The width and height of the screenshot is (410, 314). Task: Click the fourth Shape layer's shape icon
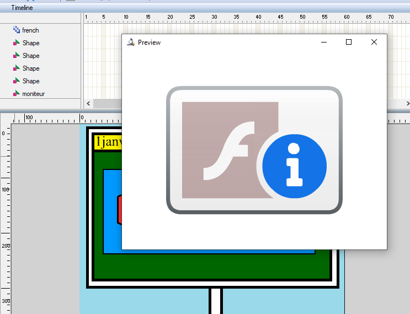pyautogui.click(x=17, y=81)
